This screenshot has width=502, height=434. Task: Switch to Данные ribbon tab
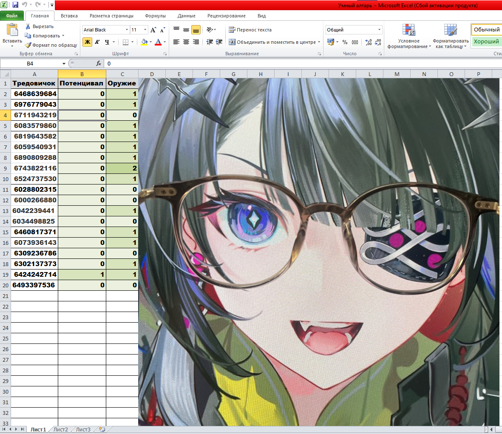[186, 16]
